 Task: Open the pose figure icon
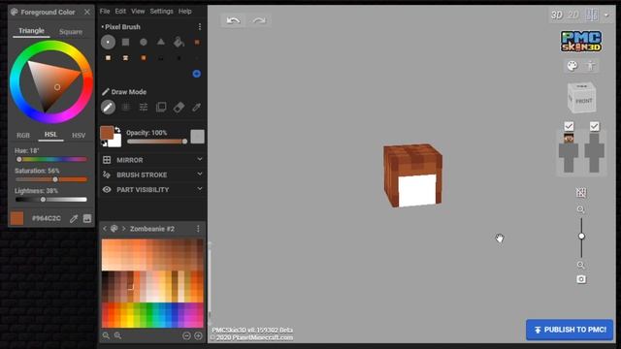click(x=591, y=66)
